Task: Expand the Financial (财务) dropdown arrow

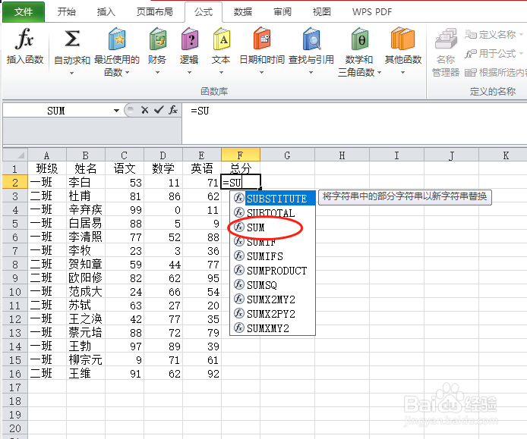Action: pyautogui.click(x=157, y=72)
